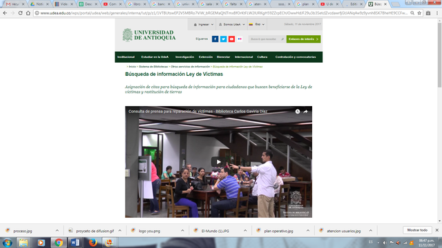Click the video title text overlay
442x248 pixels.
click(198, 112)
